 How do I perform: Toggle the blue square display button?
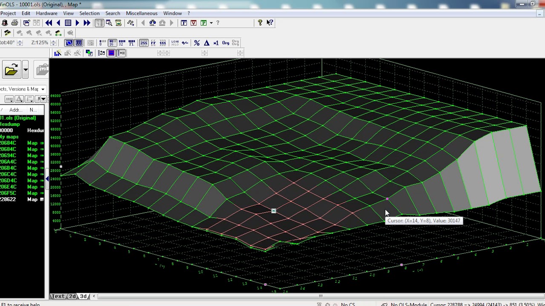[x=111, y=53]
